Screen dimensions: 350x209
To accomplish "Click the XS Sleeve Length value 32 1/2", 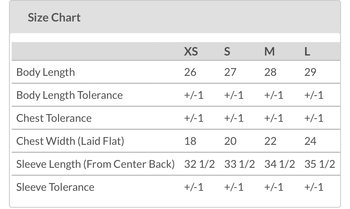I will tap(199, 164).
